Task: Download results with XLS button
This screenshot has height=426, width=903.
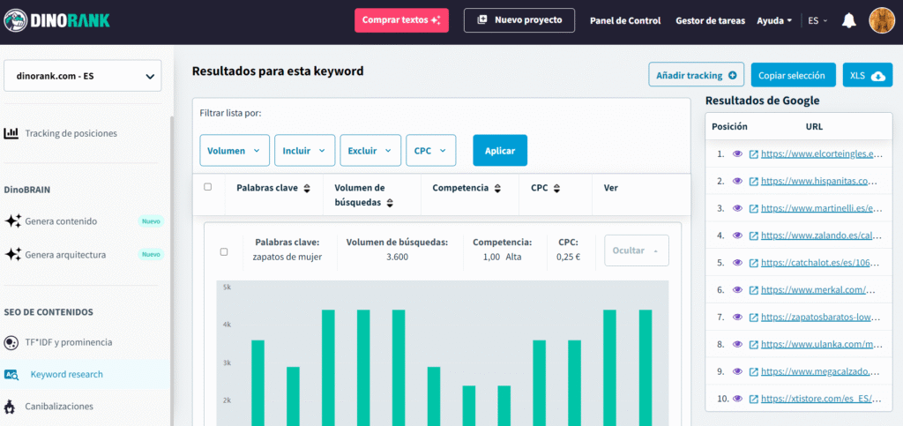Action: pos(868,75)
